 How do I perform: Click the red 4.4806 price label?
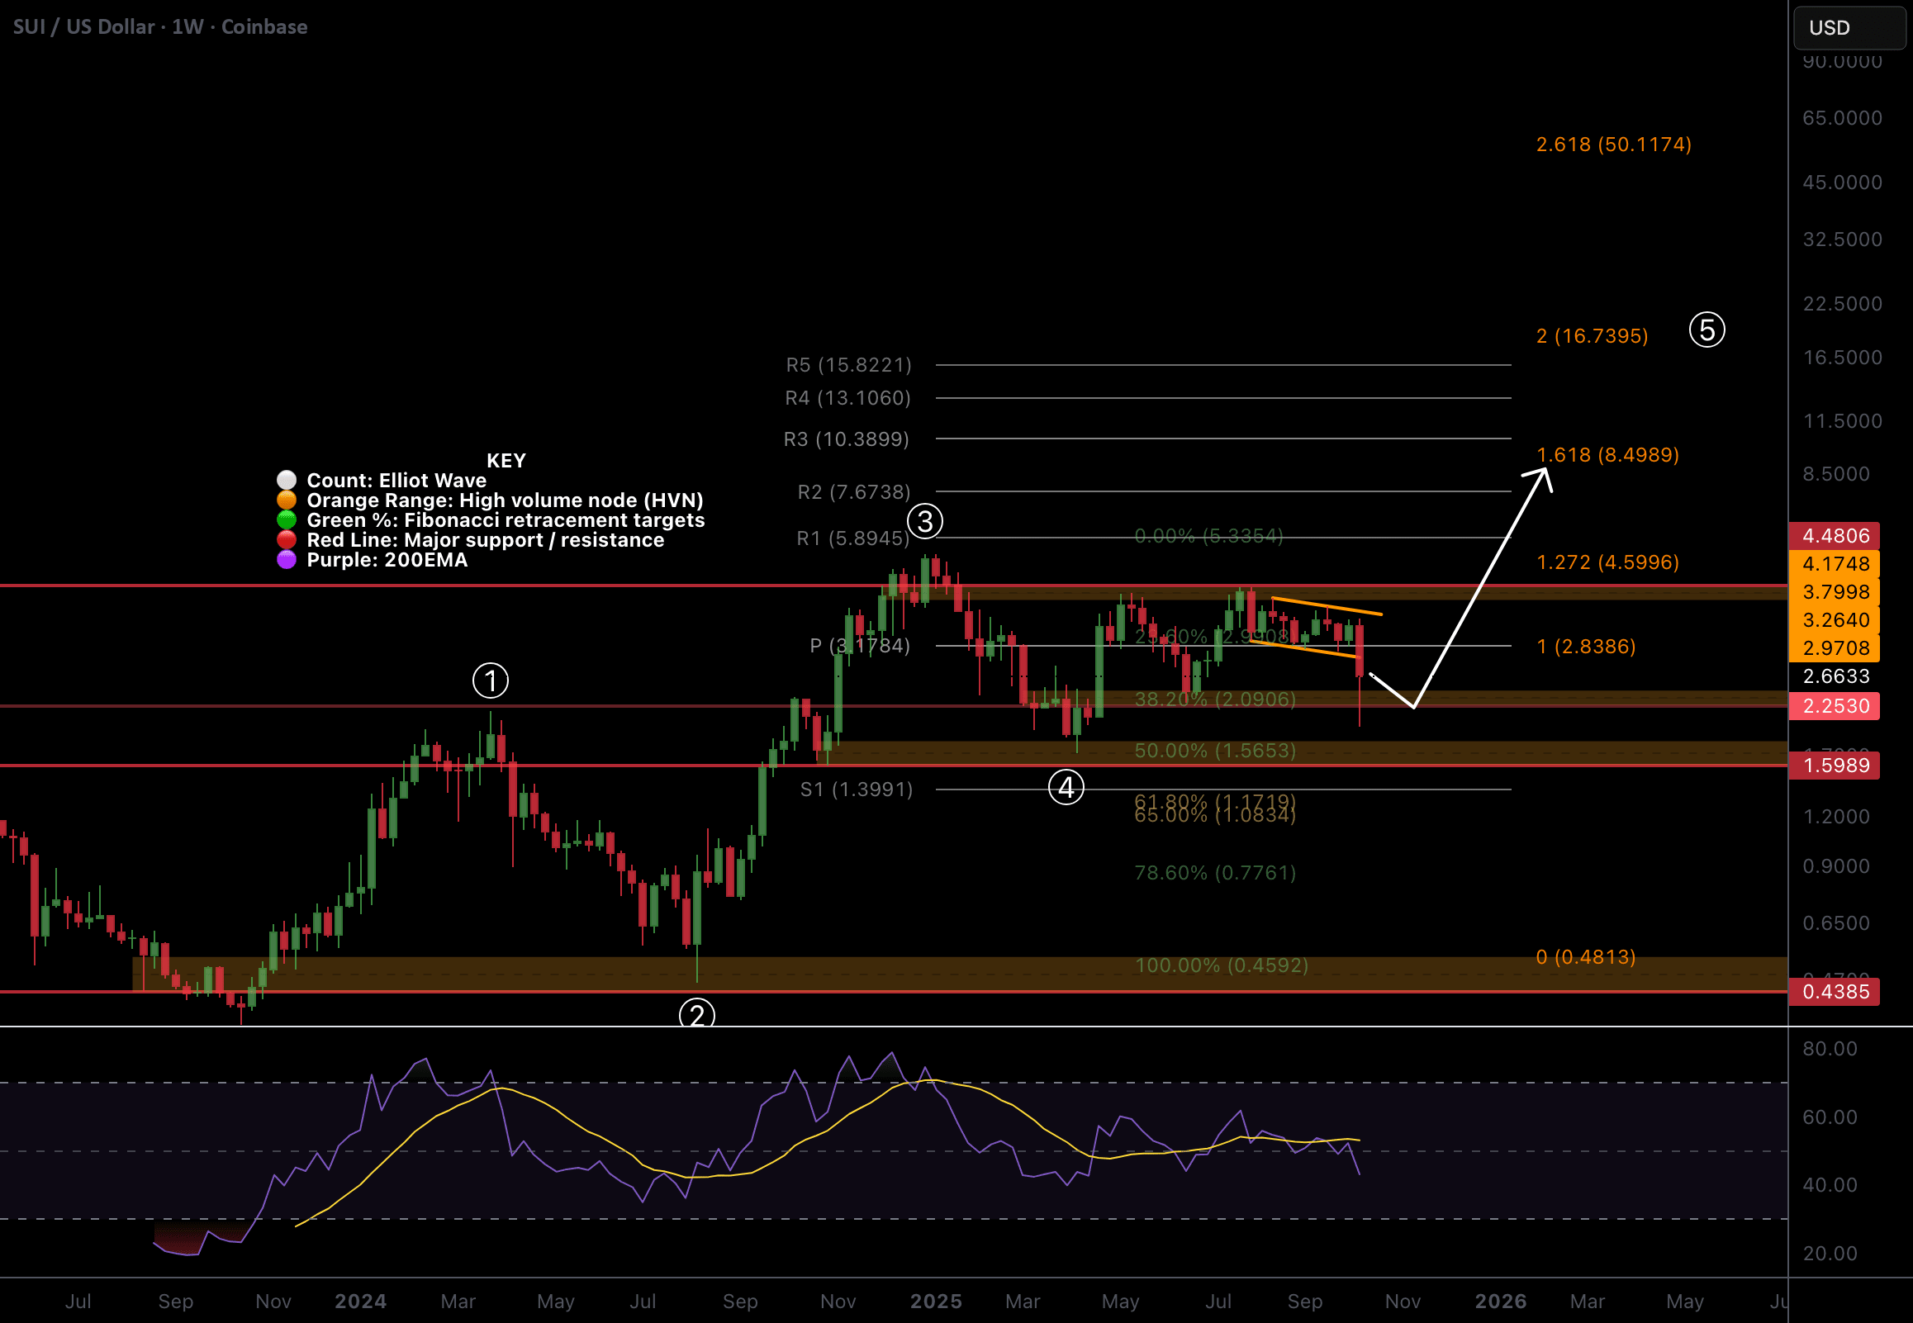coord(1835,535)
